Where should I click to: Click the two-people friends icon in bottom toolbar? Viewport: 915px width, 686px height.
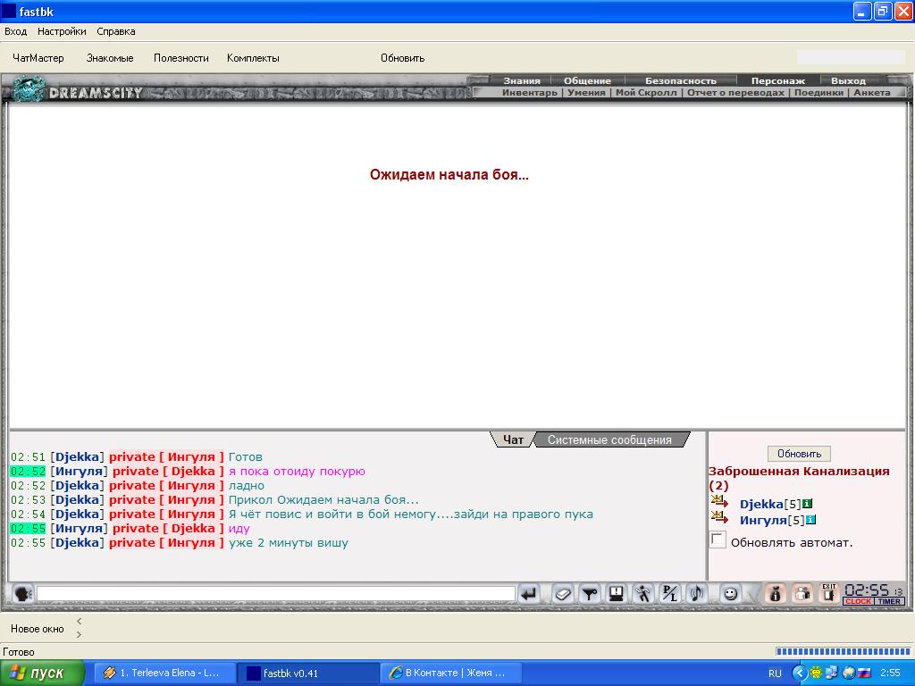802,594
